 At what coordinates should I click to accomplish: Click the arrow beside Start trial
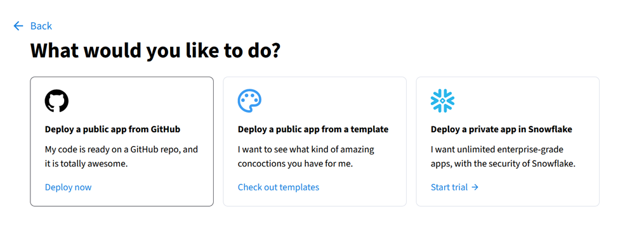pos(475,187)
